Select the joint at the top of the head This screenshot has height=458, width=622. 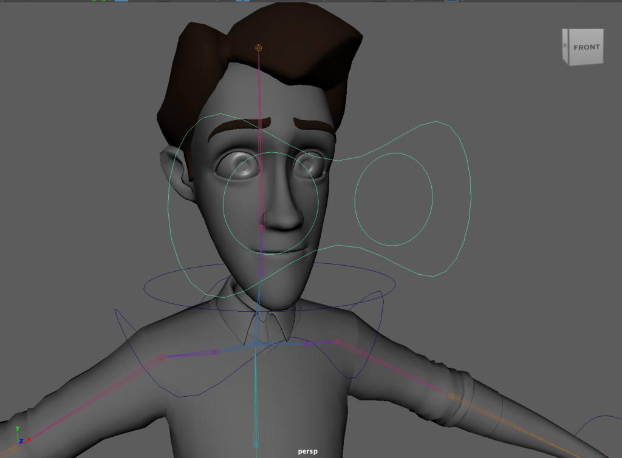259,47
